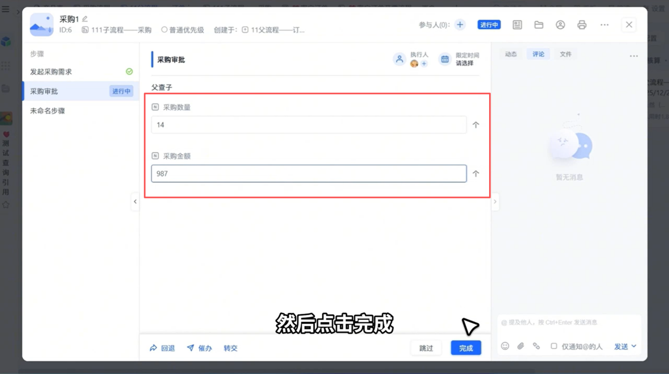Select 普通优先级 priority option
Viewport: 669px width, 374px height.
[x=182, y=30]
